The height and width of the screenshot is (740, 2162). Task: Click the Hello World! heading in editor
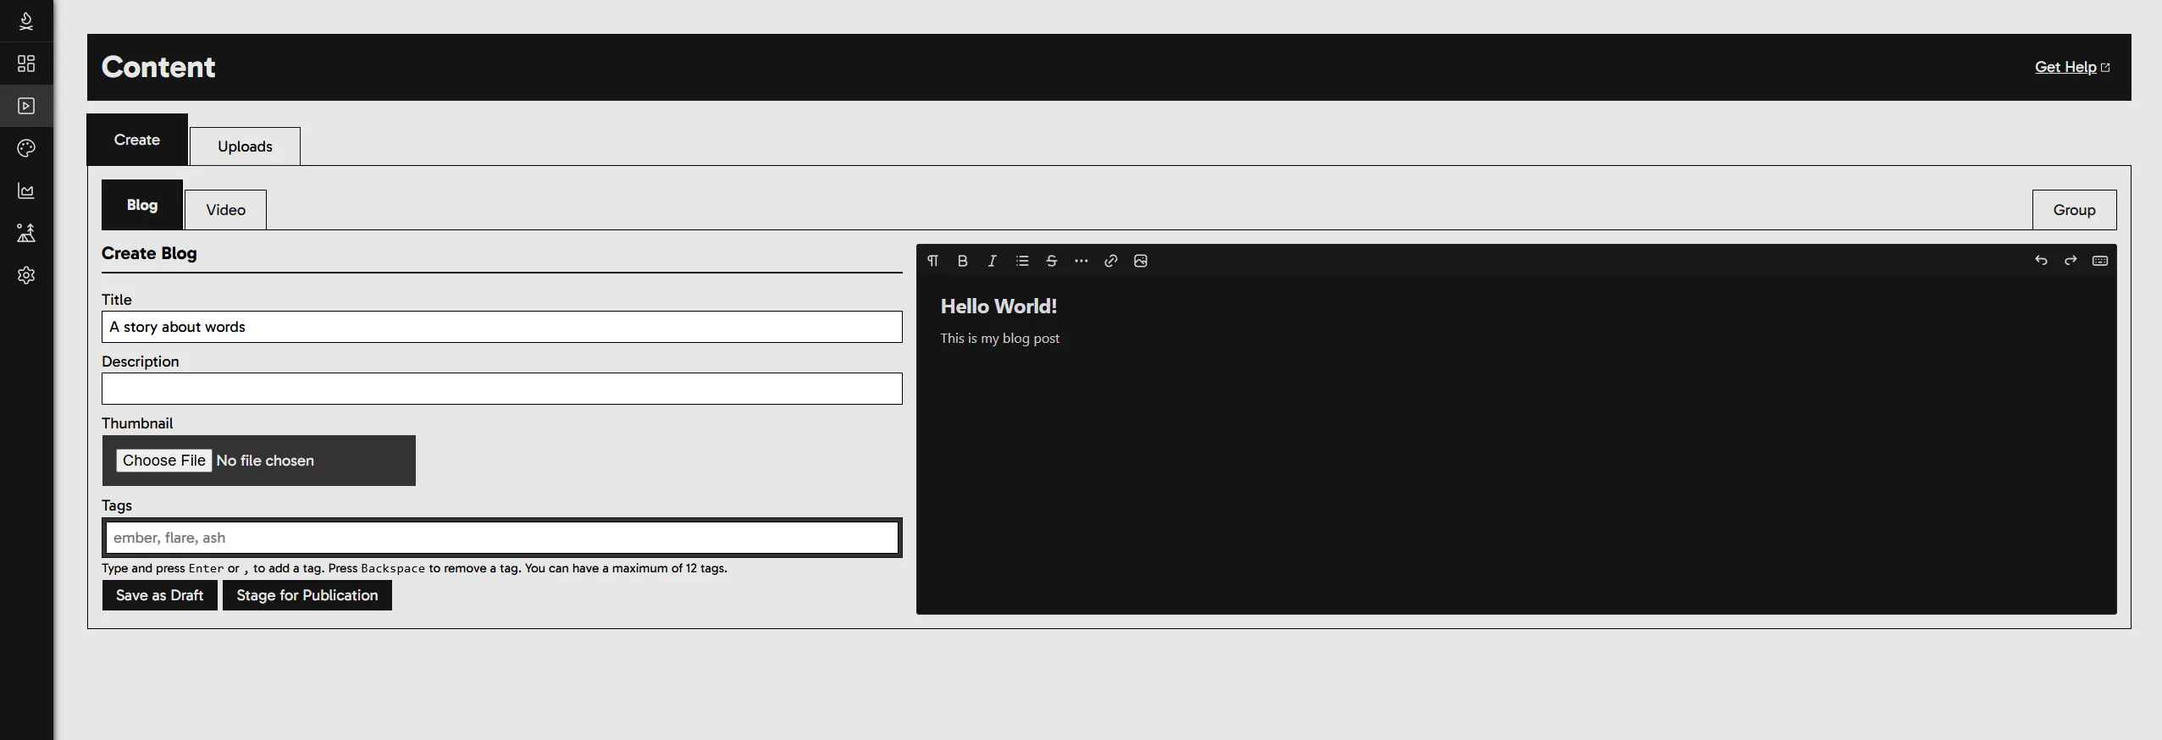coord(998,306)
